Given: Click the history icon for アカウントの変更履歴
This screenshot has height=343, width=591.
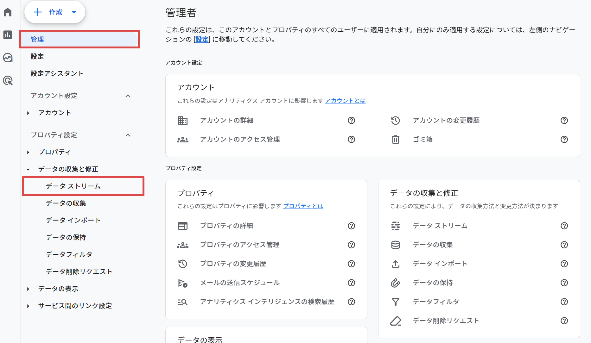Looking at the screenshot, I should (x=396, y=120).
